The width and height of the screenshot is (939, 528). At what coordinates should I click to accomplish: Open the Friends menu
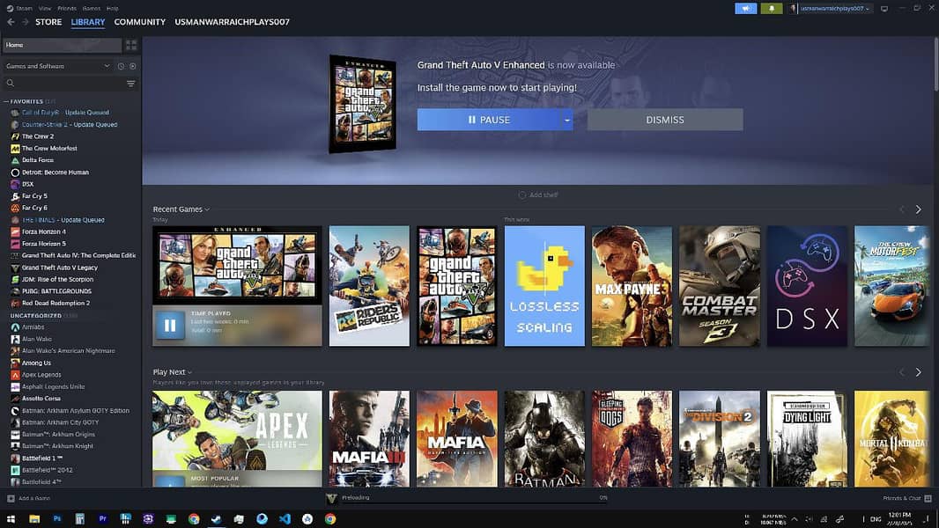point(65,7)
